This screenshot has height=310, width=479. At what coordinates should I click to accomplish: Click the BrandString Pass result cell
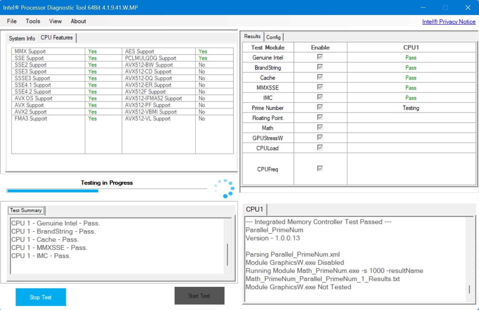tap(411, 67)
